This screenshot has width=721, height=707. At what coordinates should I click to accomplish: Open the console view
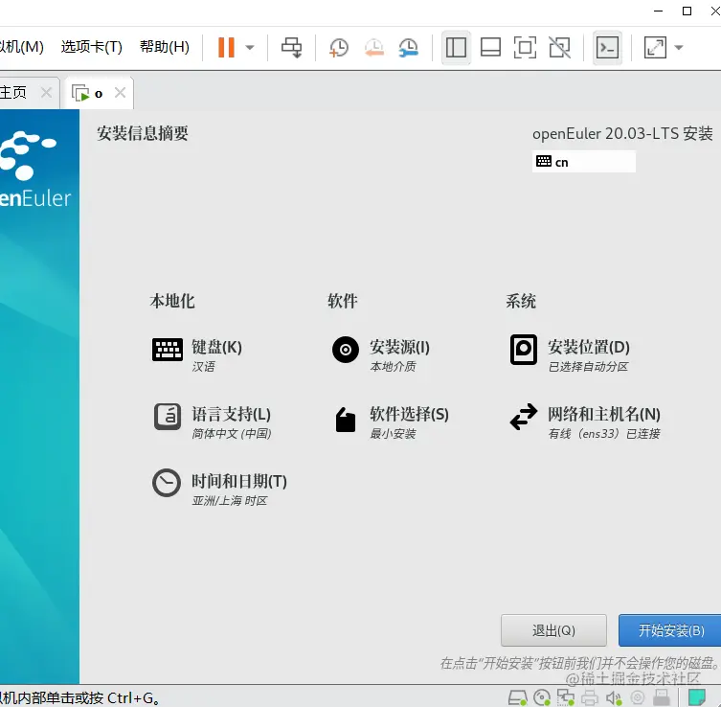pyautogui.click(x=607, y=47)
